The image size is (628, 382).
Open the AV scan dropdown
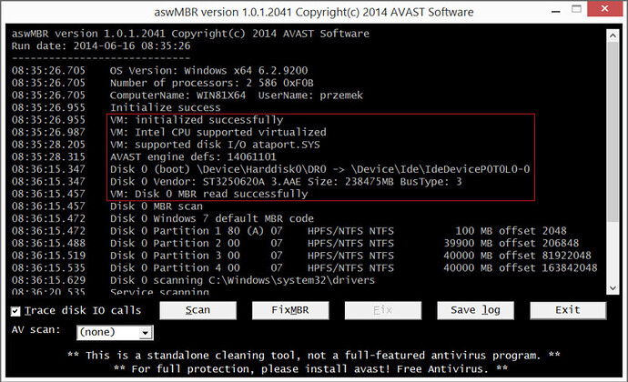pyautogui.click(x=144, y=333)
